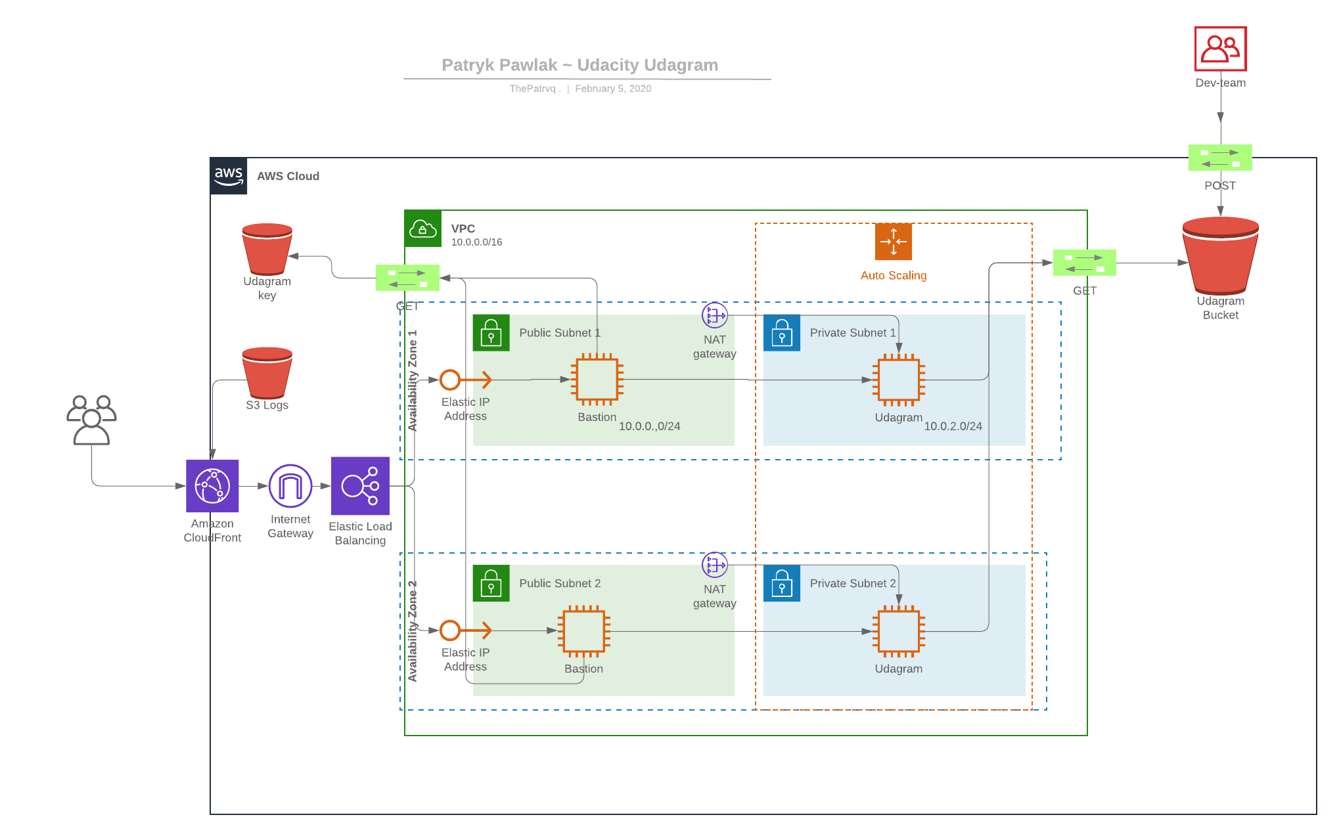The width and height of the screenshot is (1339, 838).
Task: Click the Elastic Load Balancing icon
Action: [x=360, y=486]
